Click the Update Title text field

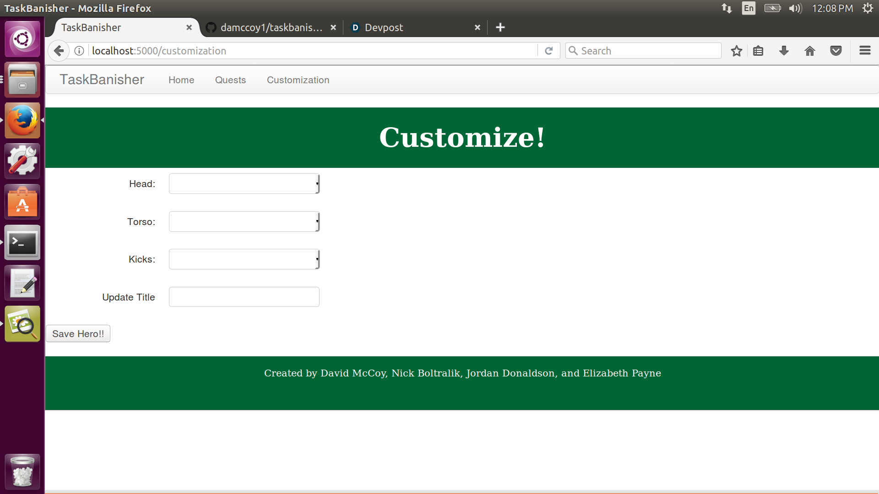[244, 297]
